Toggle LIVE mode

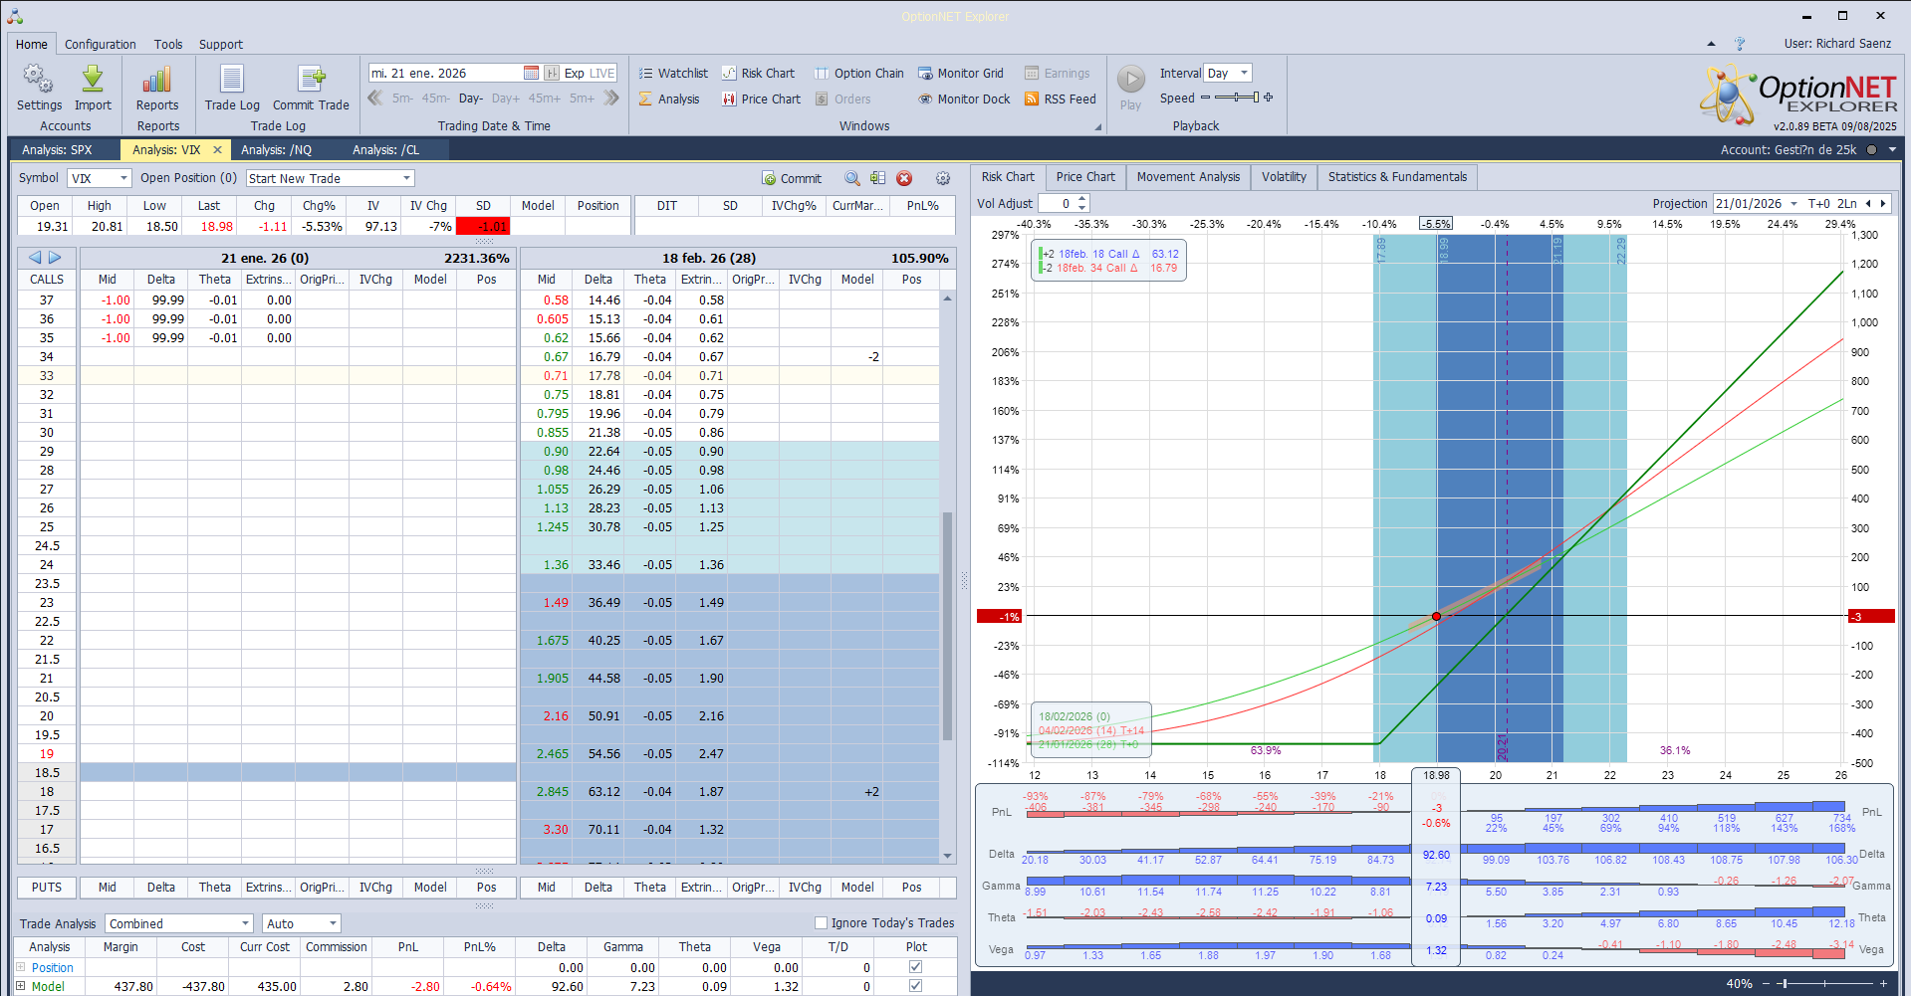(x=602, y=73)
